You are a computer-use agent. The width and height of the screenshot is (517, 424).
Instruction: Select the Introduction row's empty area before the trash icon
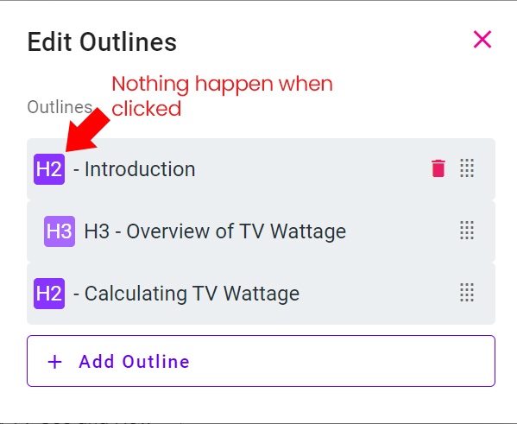click(x=312, y=169)
